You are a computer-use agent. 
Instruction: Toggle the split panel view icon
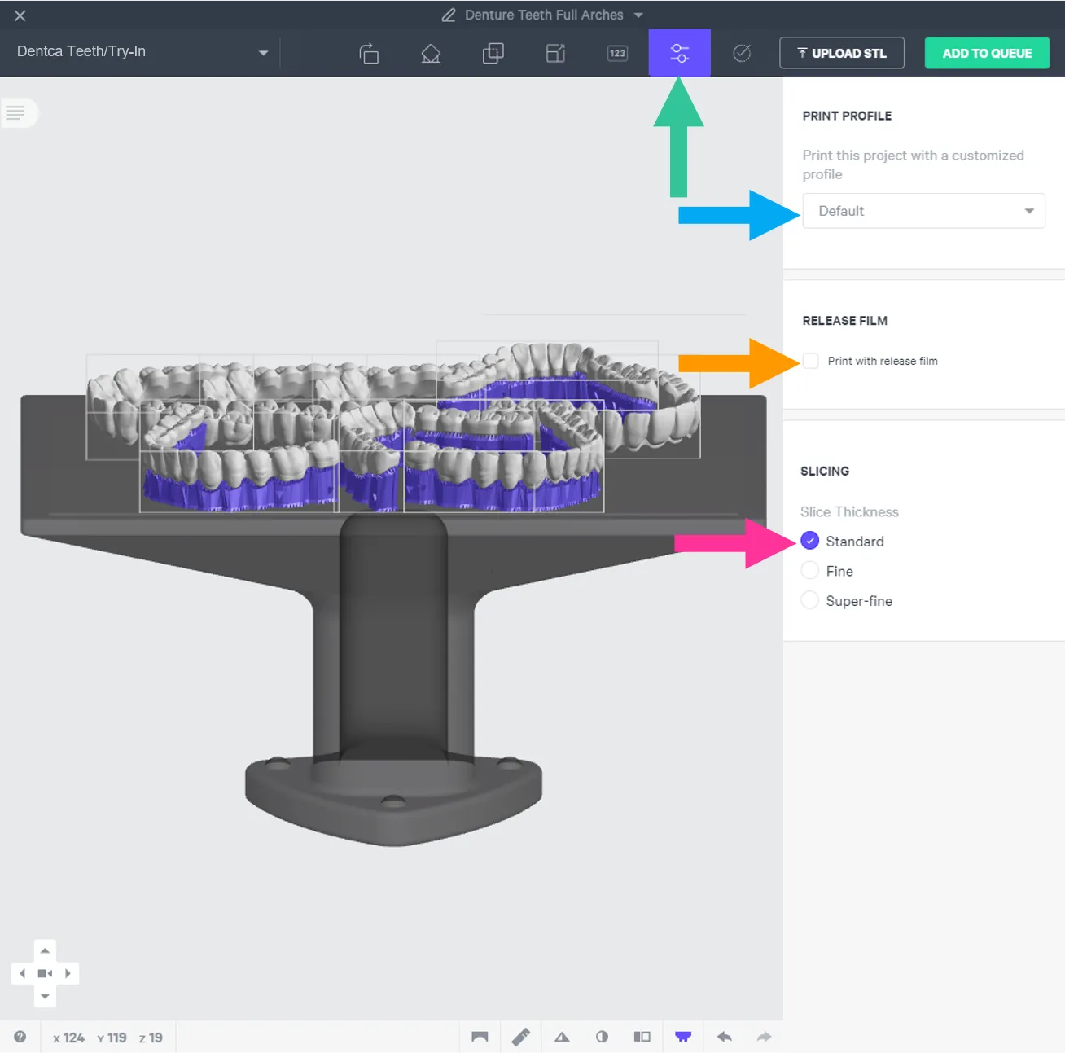[642, 1037]
